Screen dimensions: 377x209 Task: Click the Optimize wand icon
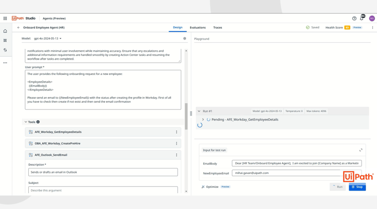click(203, 187)
